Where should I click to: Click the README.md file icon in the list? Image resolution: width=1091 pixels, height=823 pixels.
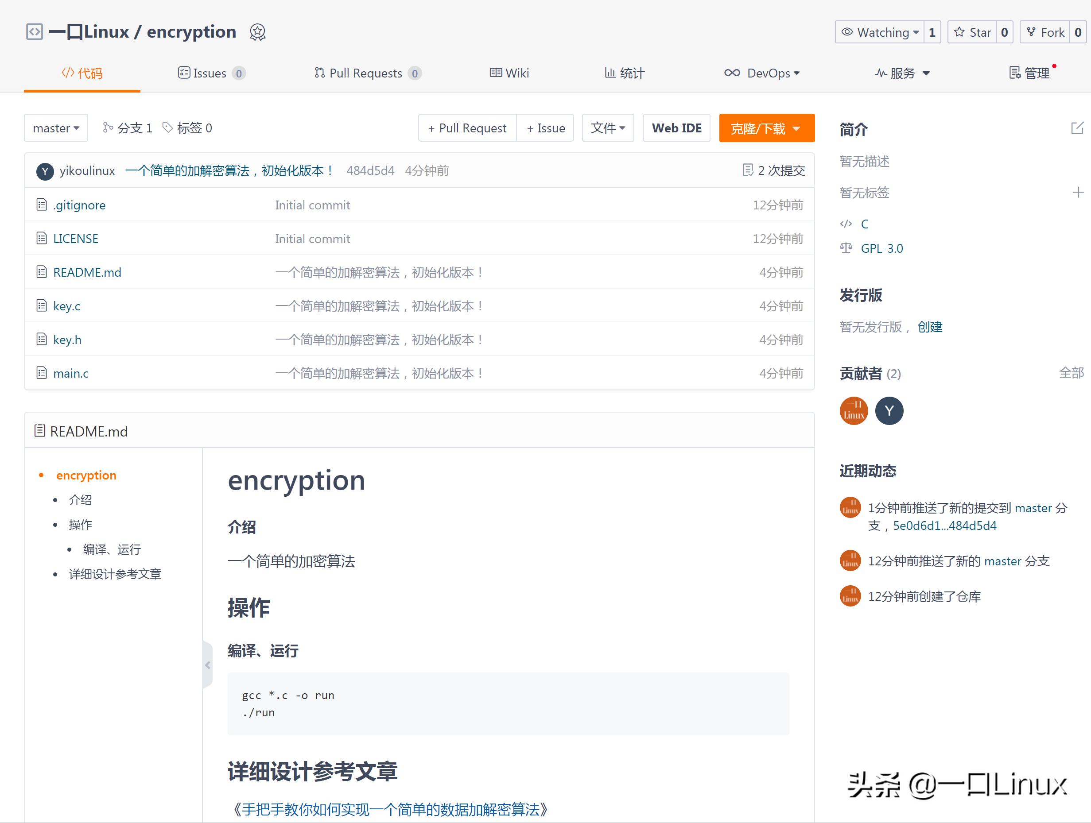(42, 271)
